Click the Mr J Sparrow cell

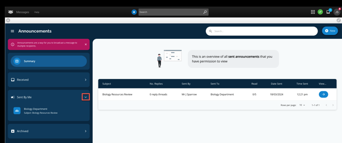click(x=189, y=94)
